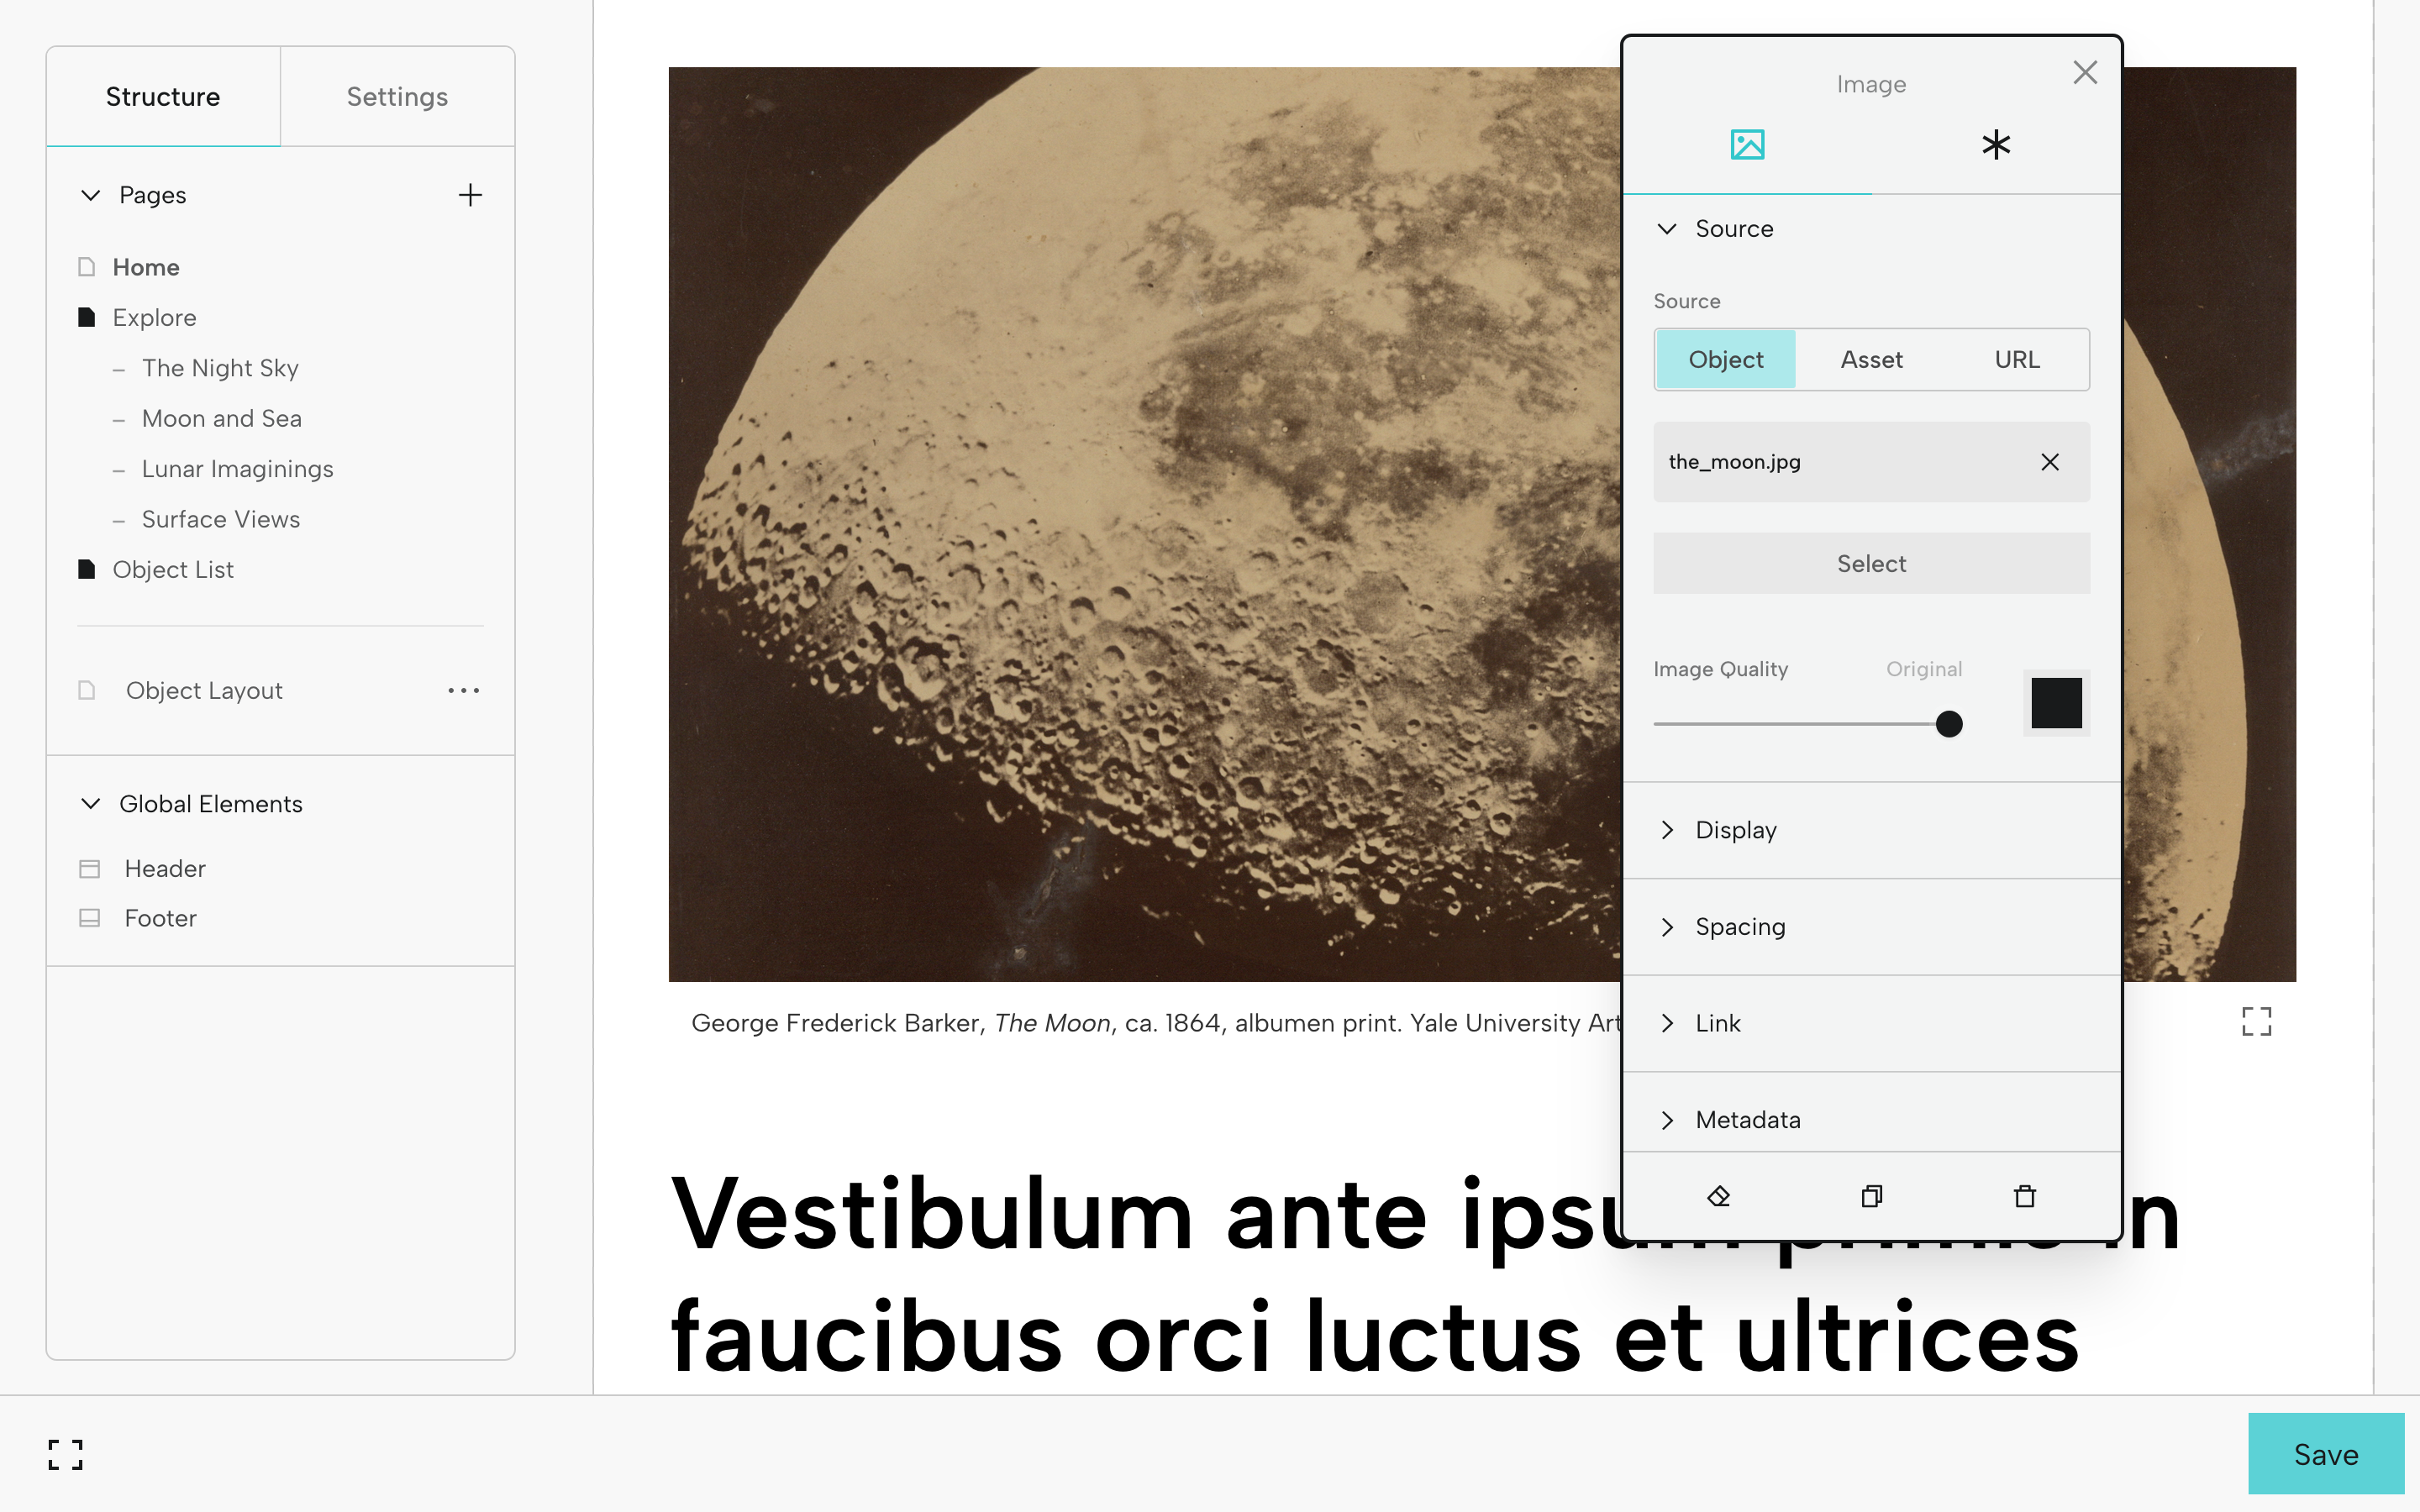
Task: Collapse the Pages section
Action: point(91,195)
